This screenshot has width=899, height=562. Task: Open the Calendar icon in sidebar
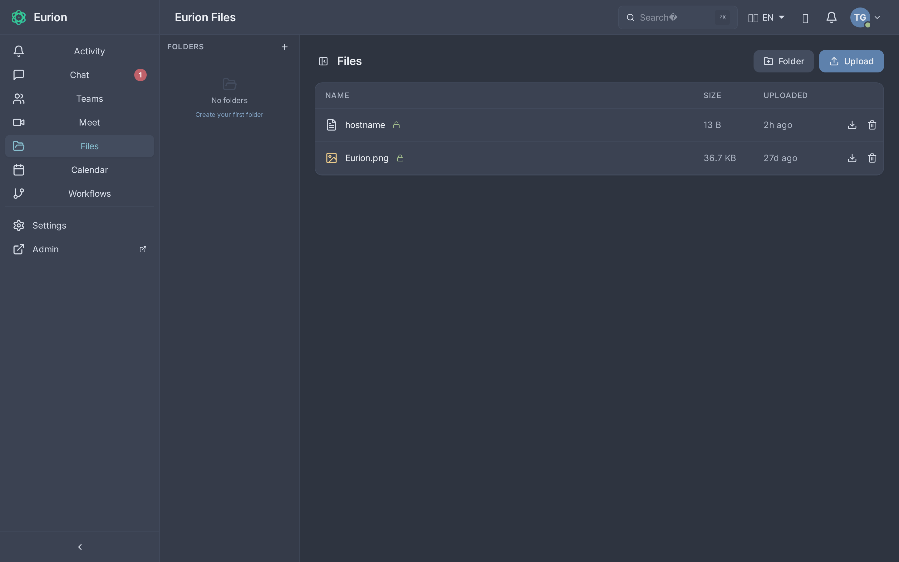tap(19, 170)
